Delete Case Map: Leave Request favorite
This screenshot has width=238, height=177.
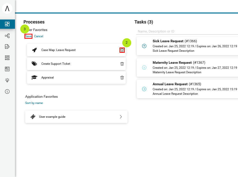coord(122,50)
